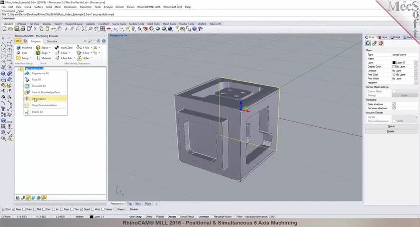Click the Options gear icon in toolbar
The image size is (420, 227).
[x=183, y=28]
